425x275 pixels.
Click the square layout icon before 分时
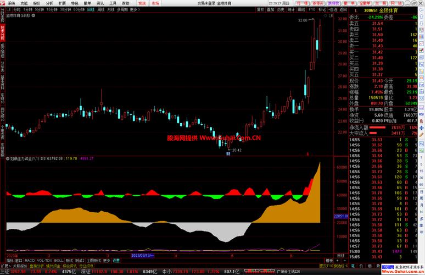(x=8, y=9)
